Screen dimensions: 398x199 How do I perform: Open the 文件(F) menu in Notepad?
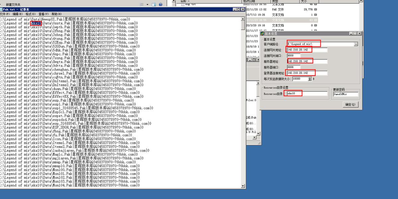[x=5, y=14]
